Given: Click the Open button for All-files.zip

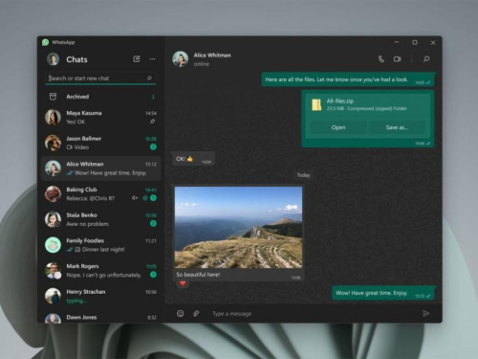Looking at the screenshot, I should 338,127.
